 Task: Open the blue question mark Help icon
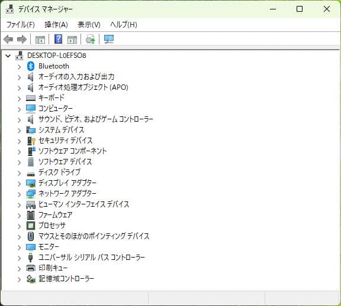click(58, 39)
